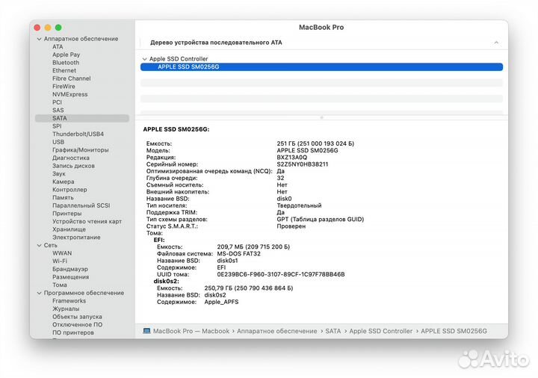Click the MS-DOS FAT32 file system value

tap(238, 254)
